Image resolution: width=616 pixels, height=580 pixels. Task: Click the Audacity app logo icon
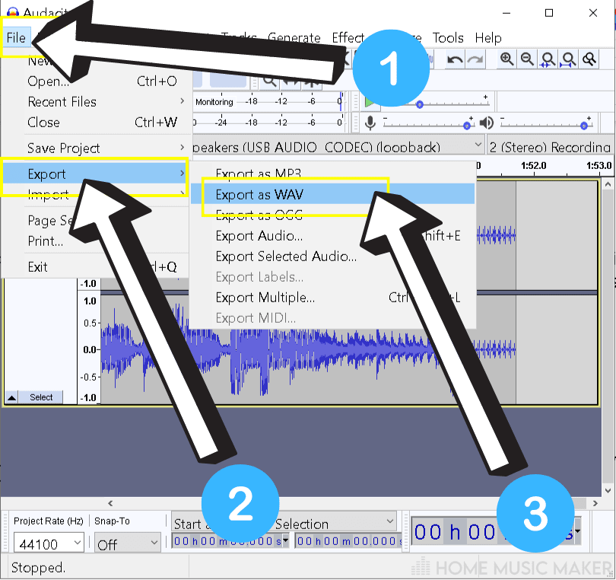(13, 13)
